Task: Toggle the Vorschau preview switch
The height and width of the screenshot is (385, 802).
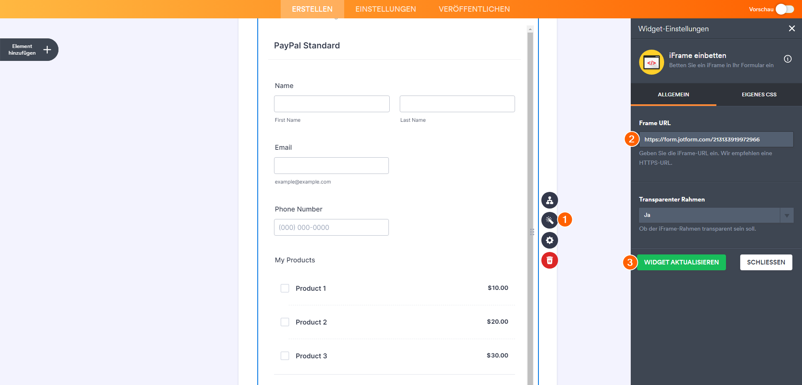Action: click(784, 9)
